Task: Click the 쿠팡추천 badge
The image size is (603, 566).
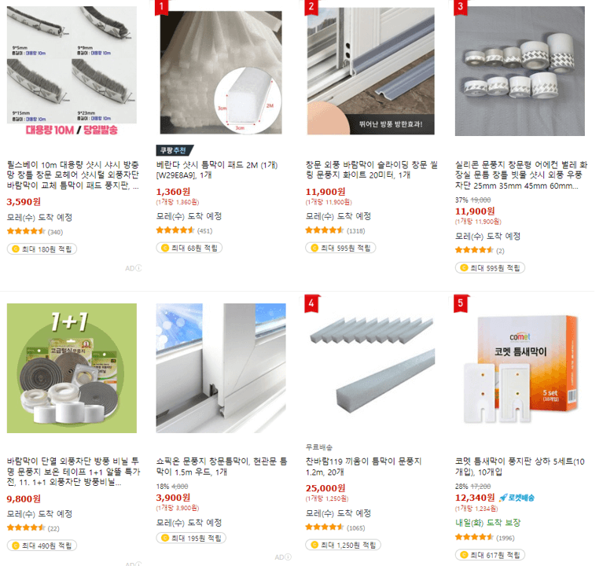Action: tap(175, 150)
